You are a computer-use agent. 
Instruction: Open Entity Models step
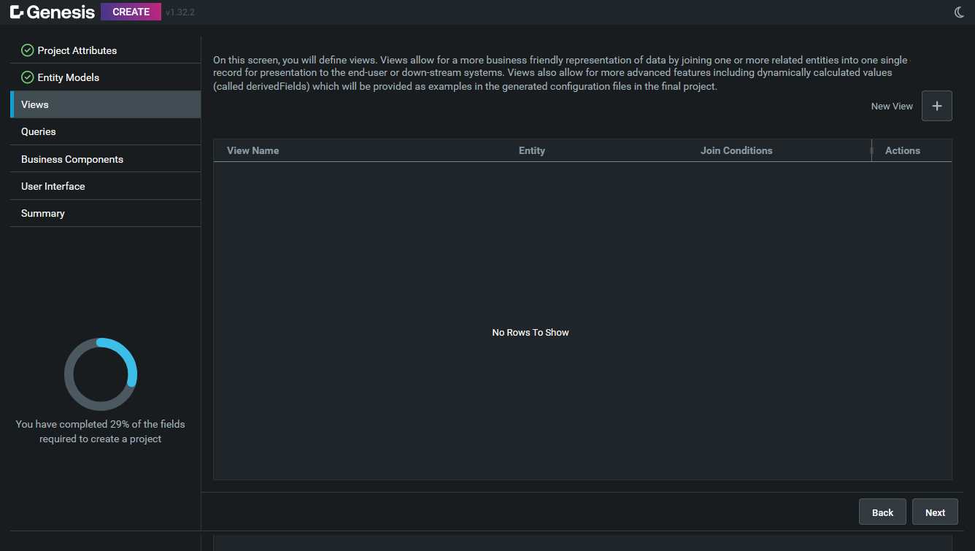coord(105,77)
